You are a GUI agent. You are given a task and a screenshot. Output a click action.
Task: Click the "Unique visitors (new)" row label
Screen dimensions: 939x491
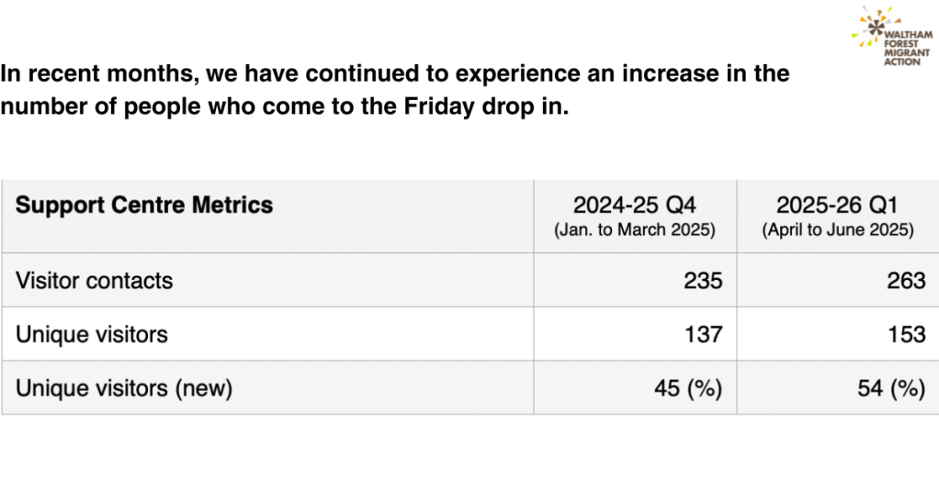124,388
